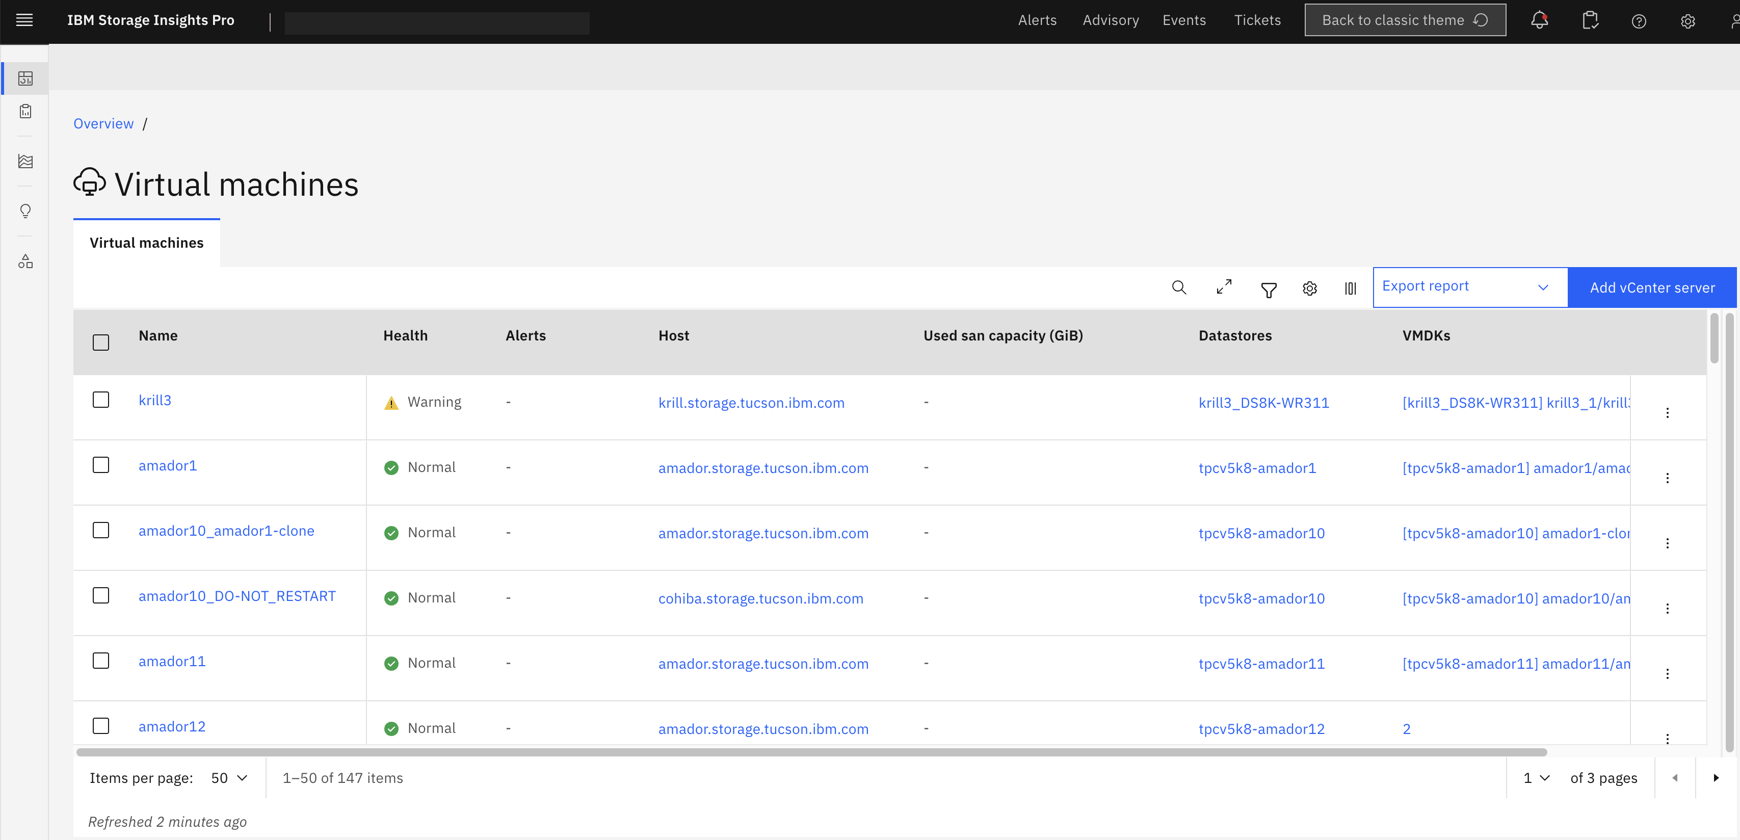This screenshot has height=840, width=1740.
Task: Click the redacted tenant field in header
Action: click(x=437, y=23)
